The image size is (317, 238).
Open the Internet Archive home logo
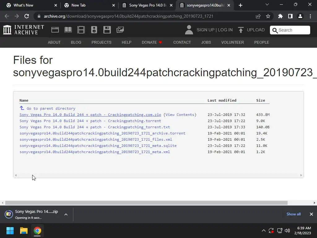click(24, 30)
